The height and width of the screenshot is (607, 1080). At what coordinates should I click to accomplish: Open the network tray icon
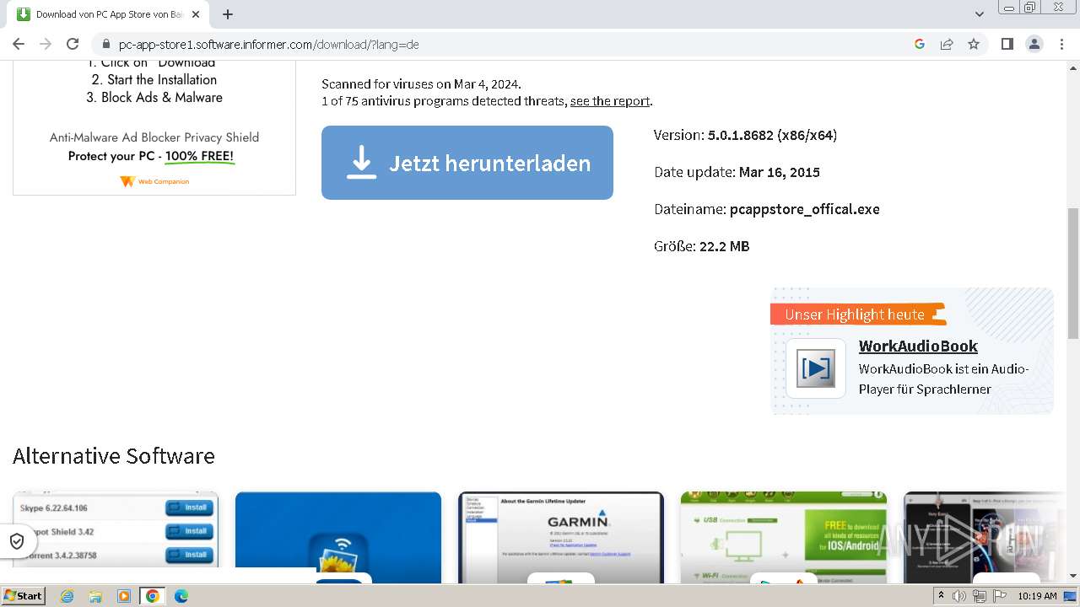coord(979,596)
